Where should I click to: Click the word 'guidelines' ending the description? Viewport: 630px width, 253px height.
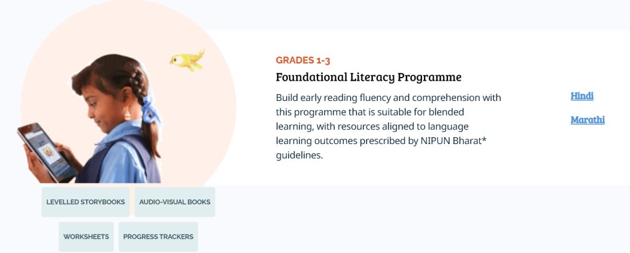(298, 156)
